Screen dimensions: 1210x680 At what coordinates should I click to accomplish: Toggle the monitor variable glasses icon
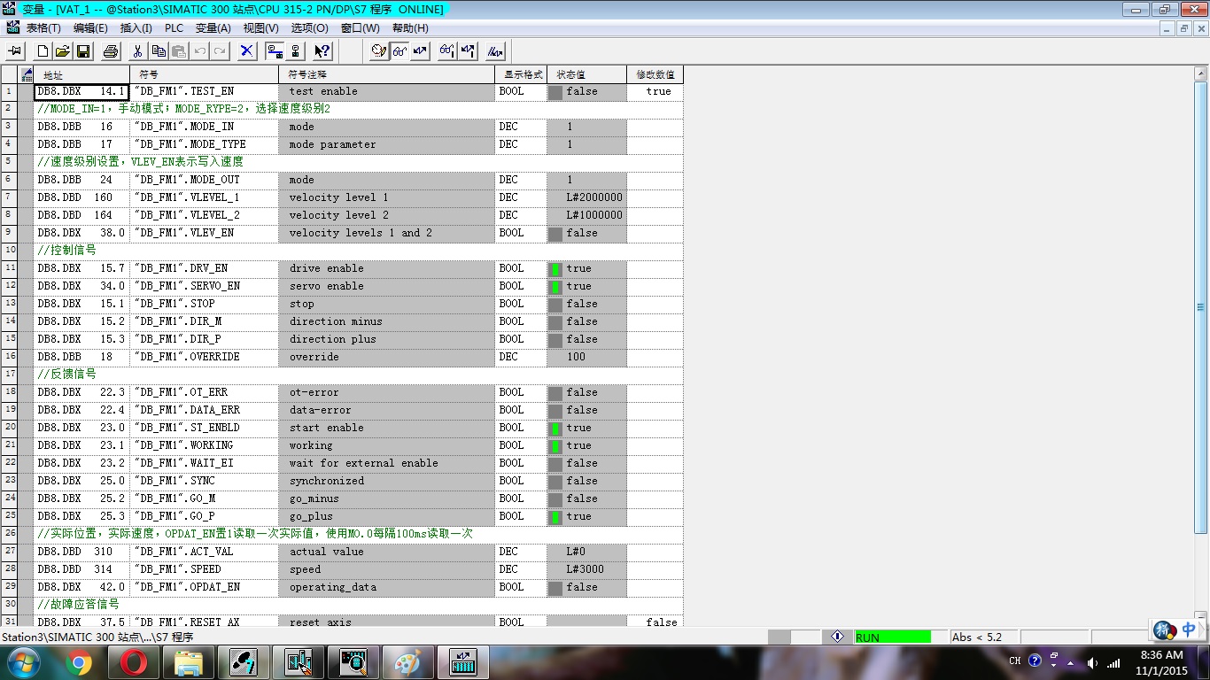[x=399, y=51]
